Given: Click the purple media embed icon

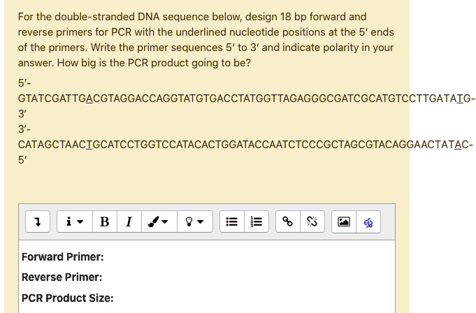Looking at the screenshot, I should pos(368,222).
